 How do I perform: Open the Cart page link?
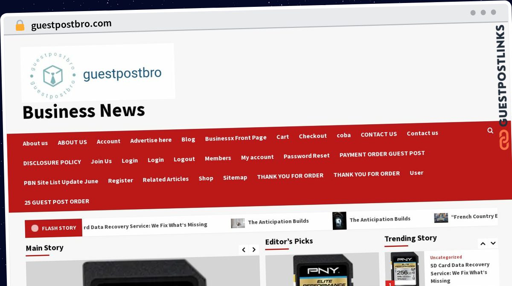coord(282,137)
